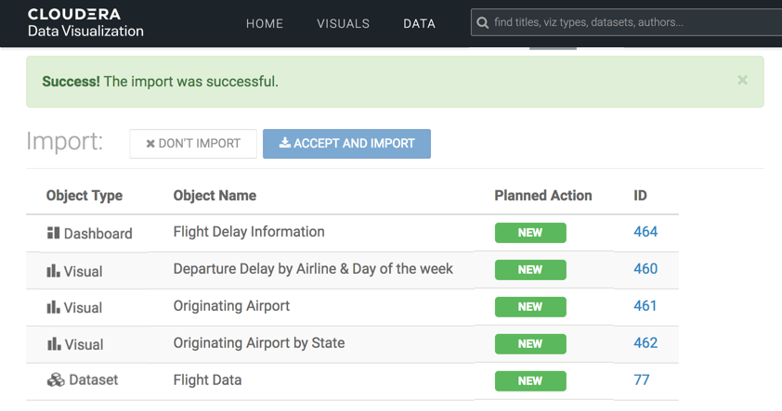Dismiss the success alert with the X
The height and width of the screenshot is (411, 782).
(x=742, y=81)
